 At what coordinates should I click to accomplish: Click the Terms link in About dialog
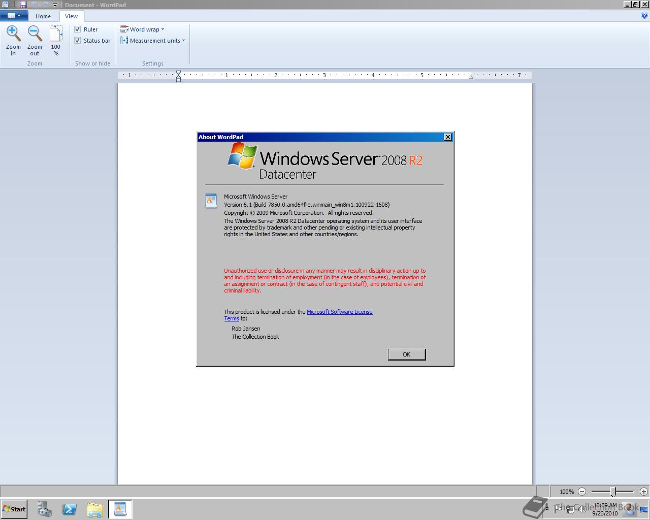(232, 318)
